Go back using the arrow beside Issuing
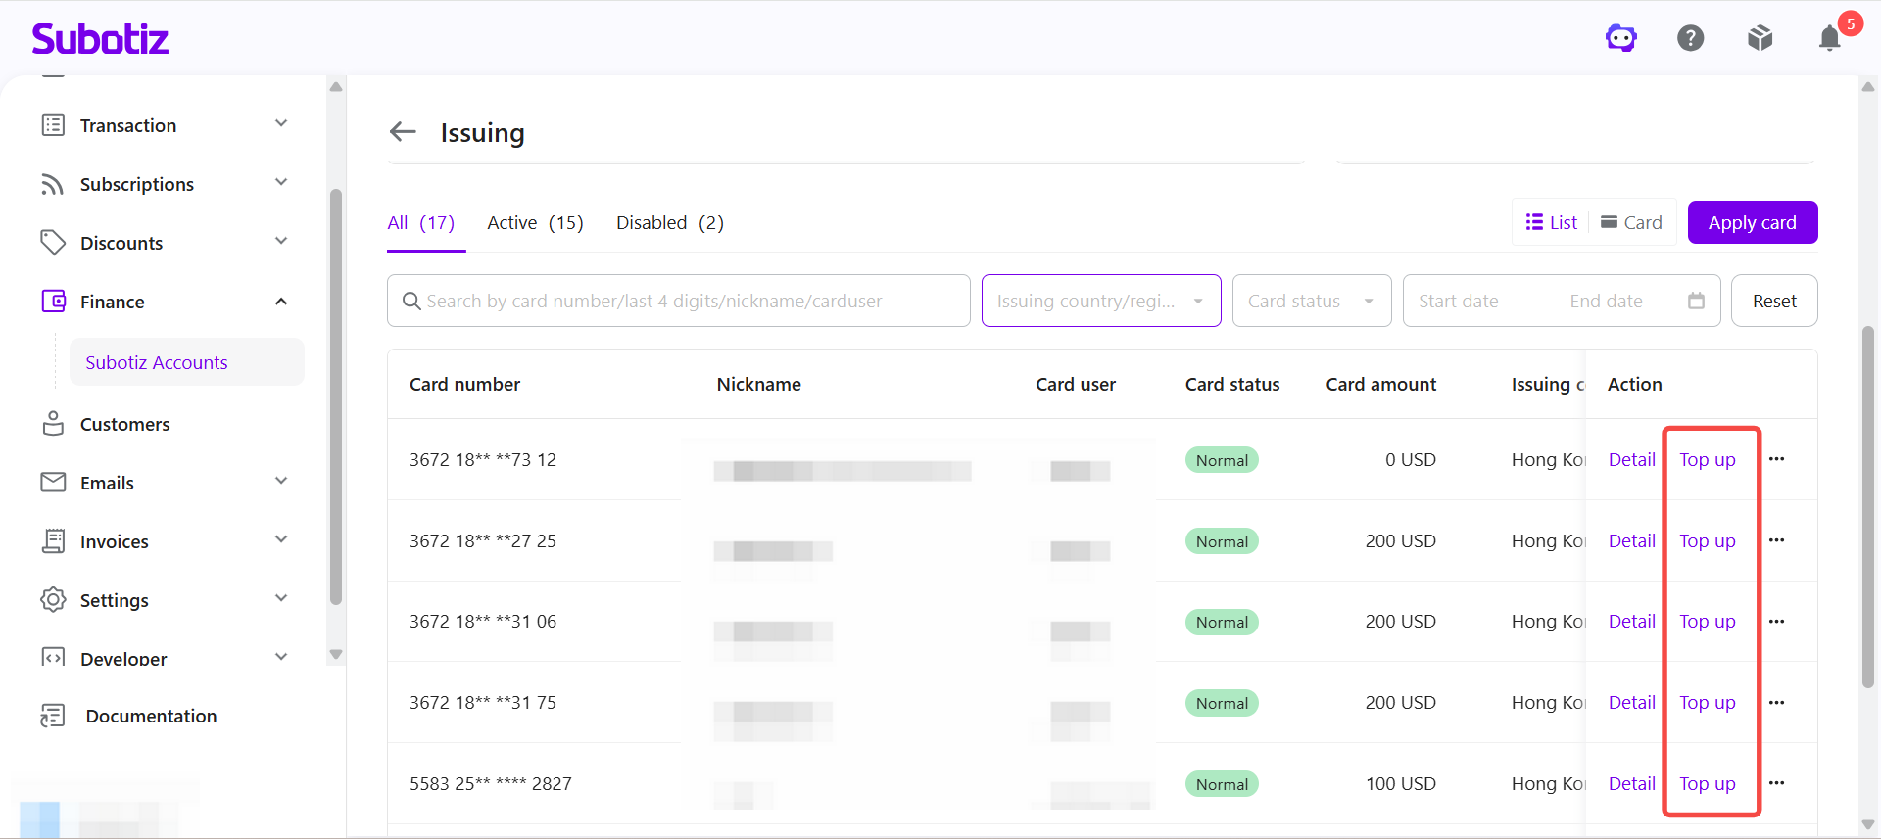Image resolution: width=1881 pixels, height=839 pixels. [403, 132]
